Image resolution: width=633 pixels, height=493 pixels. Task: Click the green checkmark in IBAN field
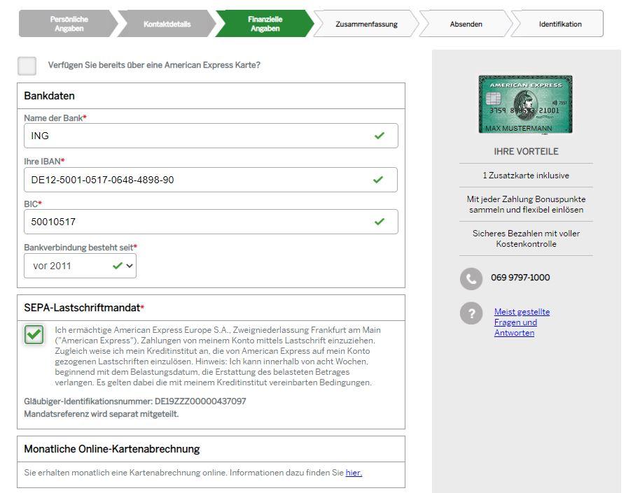pos(378,180)
